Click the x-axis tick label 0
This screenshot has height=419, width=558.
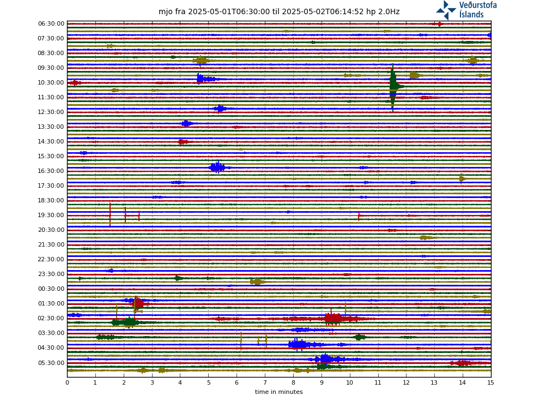(x=67, y=382)
